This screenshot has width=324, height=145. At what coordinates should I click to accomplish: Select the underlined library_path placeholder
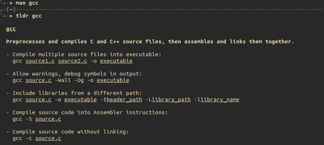click(x=171, y=100)
